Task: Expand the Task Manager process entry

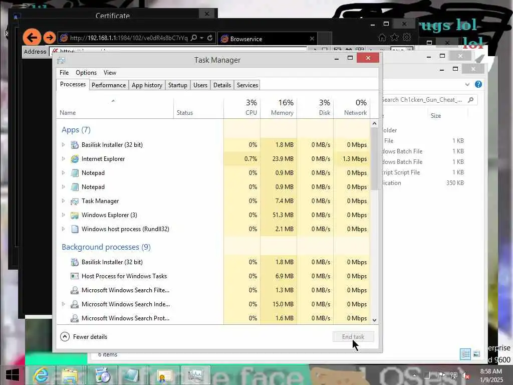Action: click(64, 201)
